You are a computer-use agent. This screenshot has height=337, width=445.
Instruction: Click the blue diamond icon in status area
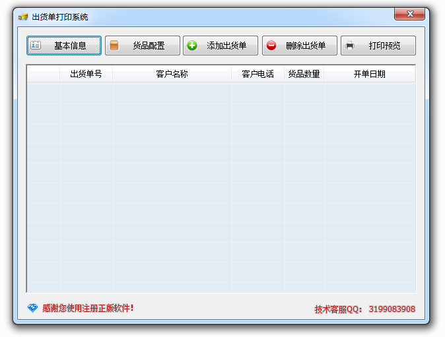(x=32, y=308)
